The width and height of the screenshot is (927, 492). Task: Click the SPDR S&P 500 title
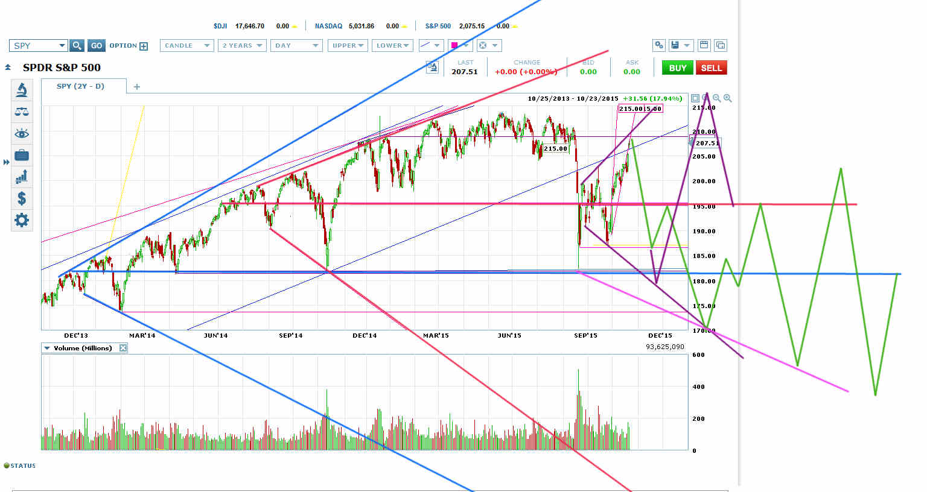click(62, 68)
